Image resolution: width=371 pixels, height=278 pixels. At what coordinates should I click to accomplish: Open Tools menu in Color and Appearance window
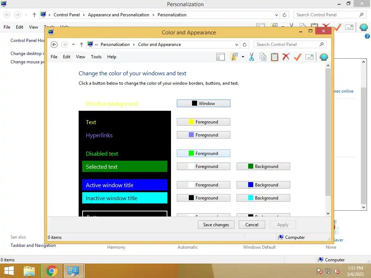coord(96,57)
